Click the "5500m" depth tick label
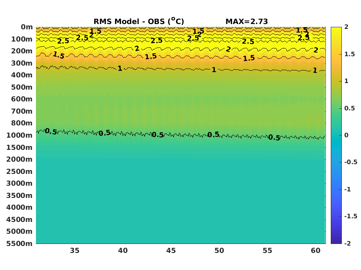Screen dimensions: 361x270 [19, 244]
